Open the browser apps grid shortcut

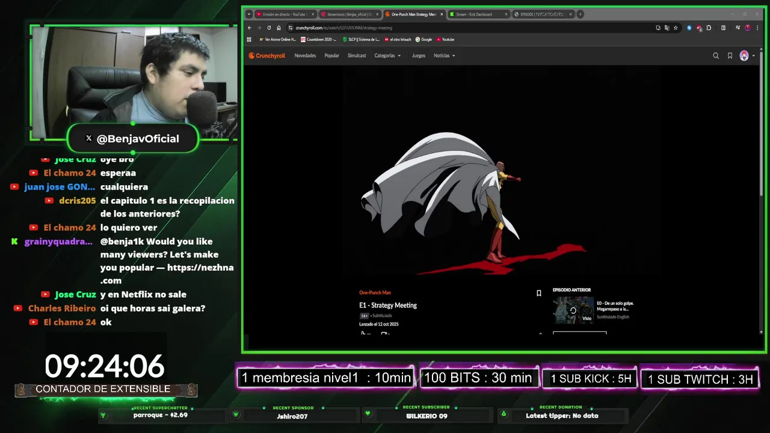(x=249, y=40)
